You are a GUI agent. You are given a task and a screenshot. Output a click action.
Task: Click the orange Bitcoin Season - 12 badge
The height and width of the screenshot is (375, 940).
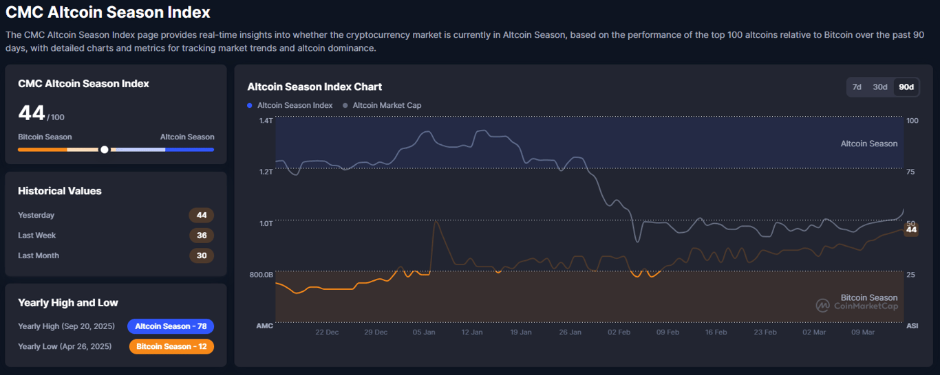(171, 346)
